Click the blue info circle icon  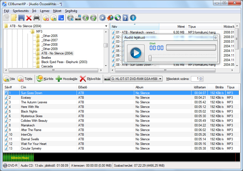133,18
